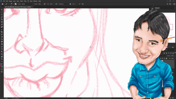
Task: Close the AULA_08_ANGELINA document tab
Action: (32, 7)
